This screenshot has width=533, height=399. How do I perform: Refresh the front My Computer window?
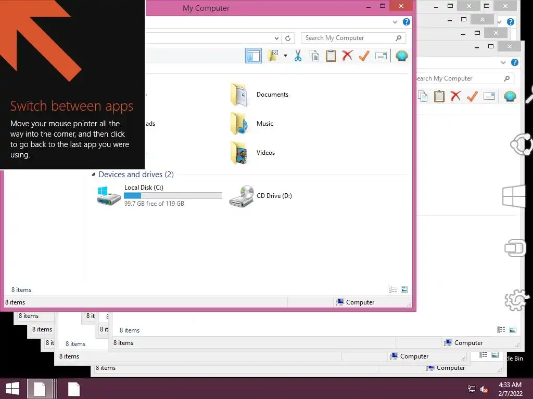(x=288, y=38)
